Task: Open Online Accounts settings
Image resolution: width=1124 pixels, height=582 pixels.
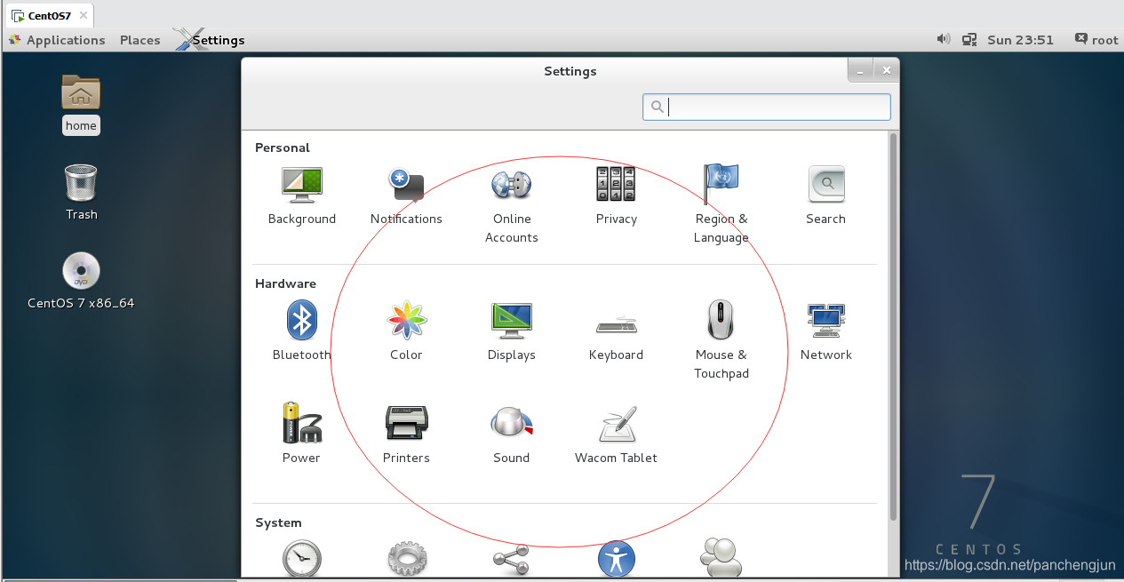Action: point(512,205)
